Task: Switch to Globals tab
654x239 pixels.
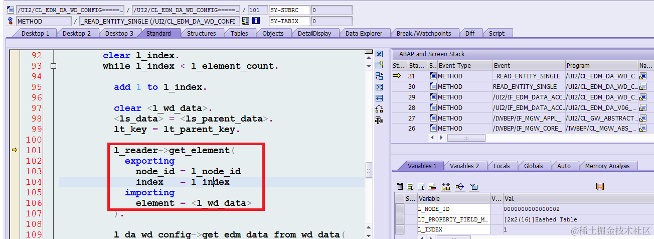Action: point(534,166)
